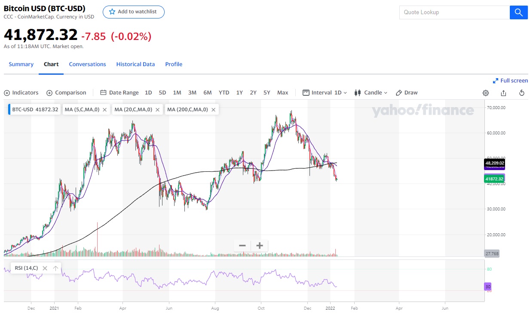530x314 pixels.
Task: Click Add to watchlist button
Action: point(133,12)
